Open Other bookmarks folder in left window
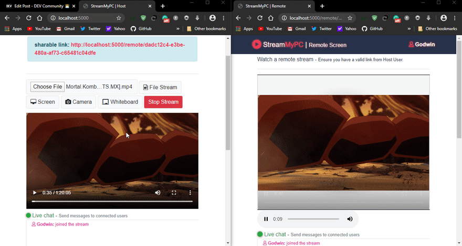The height and width of the screenshot is (246, 462). click(x=206, y=28)
